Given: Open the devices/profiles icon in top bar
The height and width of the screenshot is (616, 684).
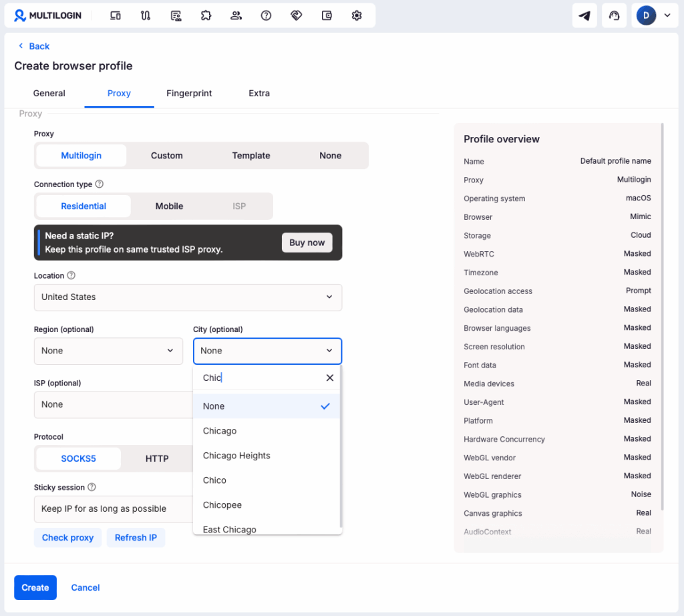Looking at the screenshot, I should (115, 16).
